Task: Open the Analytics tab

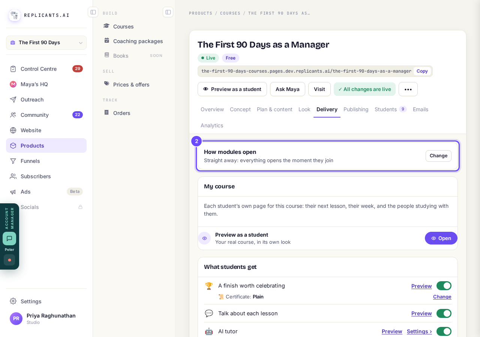Action: tap(212, 125)
